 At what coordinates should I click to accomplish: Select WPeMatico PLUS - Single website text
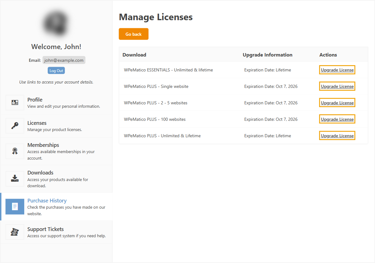[x=156, y=86]
